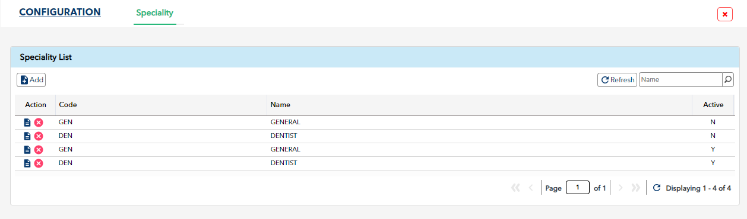Screen dimensions: 747x219
Task: Add a new speciality
Action: tap(31, 80)
